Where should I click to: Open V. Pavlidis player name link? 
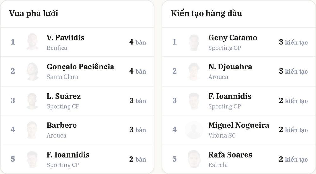[x=65, y=38]
